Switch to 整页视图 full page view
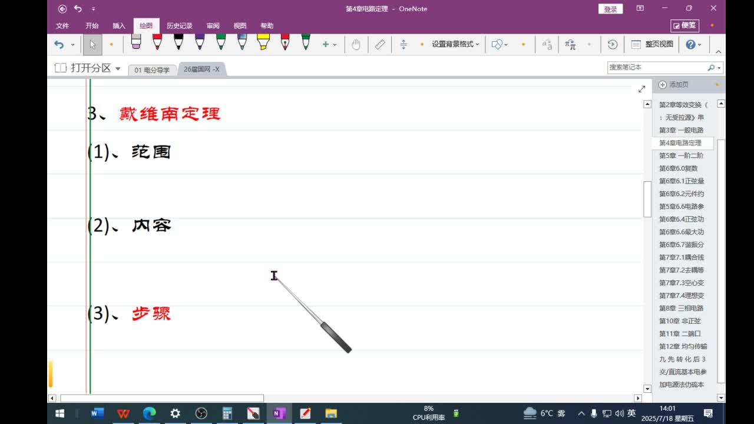The image size is (754, 424). (652, 44)
